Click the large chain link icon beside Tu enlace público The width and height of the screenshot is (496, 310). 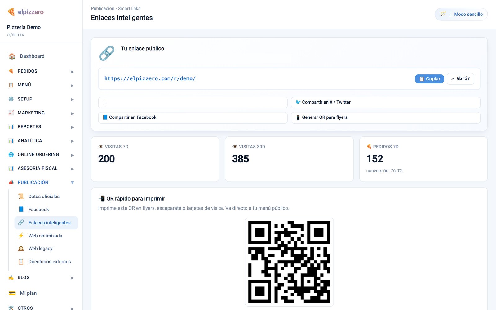pos(107,53)
